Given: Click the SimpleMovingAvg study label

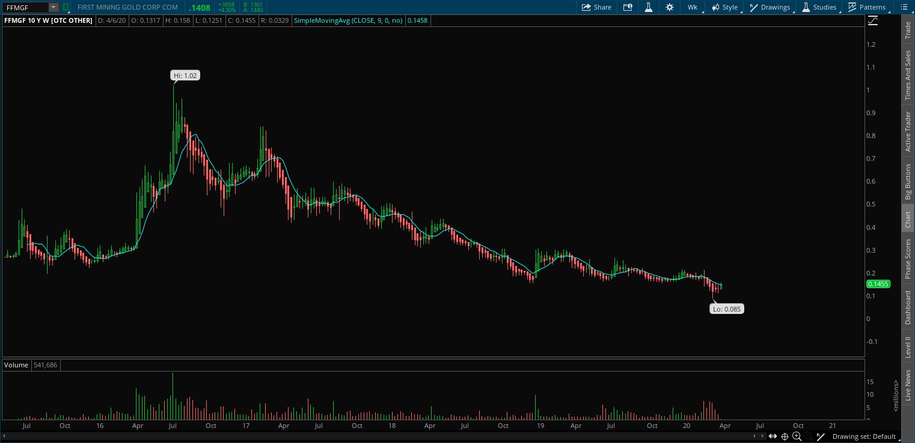Looking at the screenshot, I should pos(347,20).
